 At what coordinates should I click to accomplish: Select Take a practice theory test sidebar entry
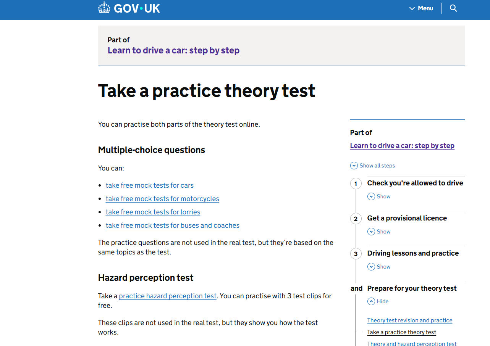pyautogui.click(x=401, y=332)
